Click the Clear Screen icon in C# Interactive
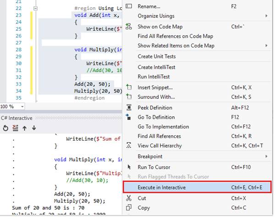 tap(15, 128)
